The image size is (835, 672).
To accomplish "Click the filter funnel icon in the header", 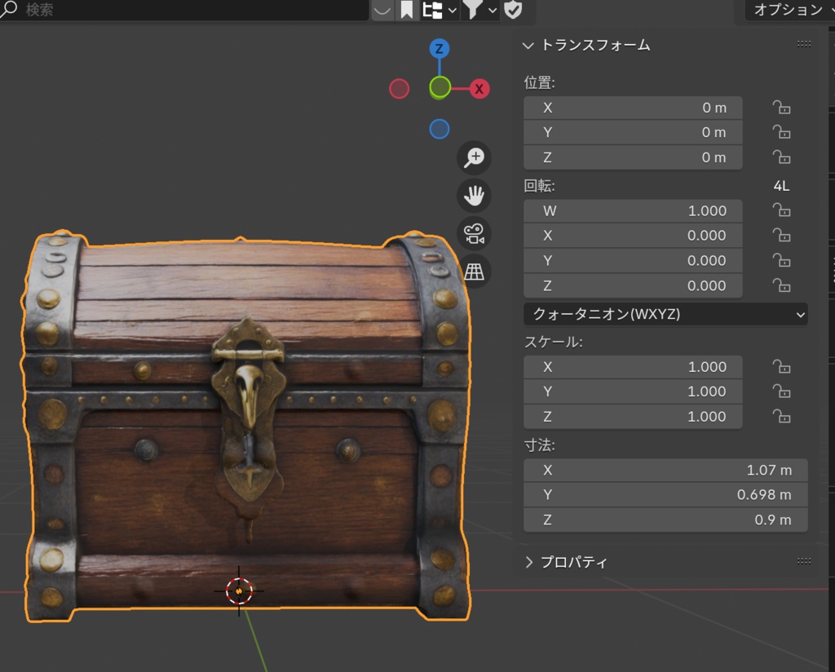I will [x=471, y=11].
